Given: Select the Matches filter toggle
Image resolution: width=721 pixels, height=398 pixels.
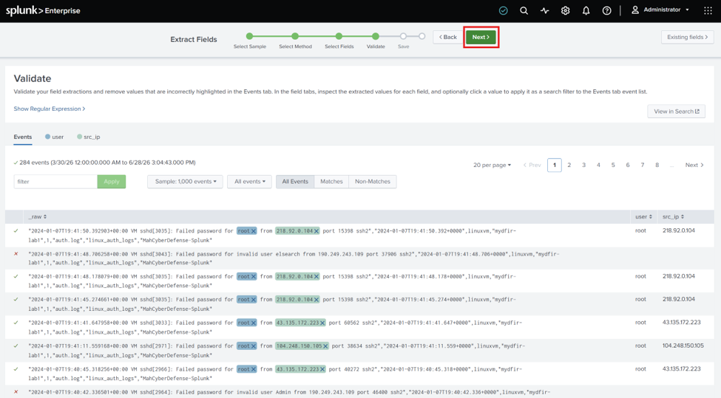Looking at the screenshot, I should click(331, 182).
